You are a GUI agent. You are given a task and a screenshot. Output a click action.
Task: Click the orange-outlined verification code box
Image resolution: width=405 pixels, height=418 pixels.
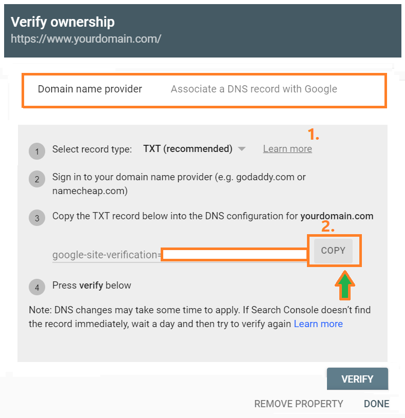tap(235, 255)
